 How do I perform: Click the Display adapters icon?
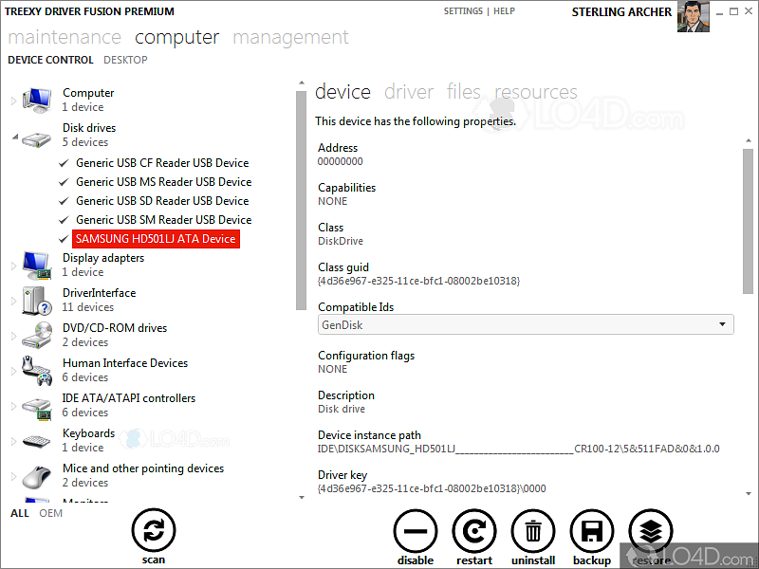(x=36, y=264)
